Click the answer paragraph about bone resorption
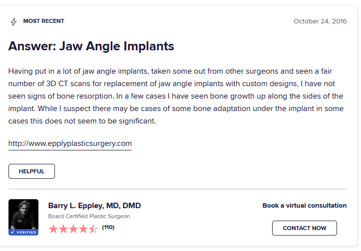 [176, 96]
